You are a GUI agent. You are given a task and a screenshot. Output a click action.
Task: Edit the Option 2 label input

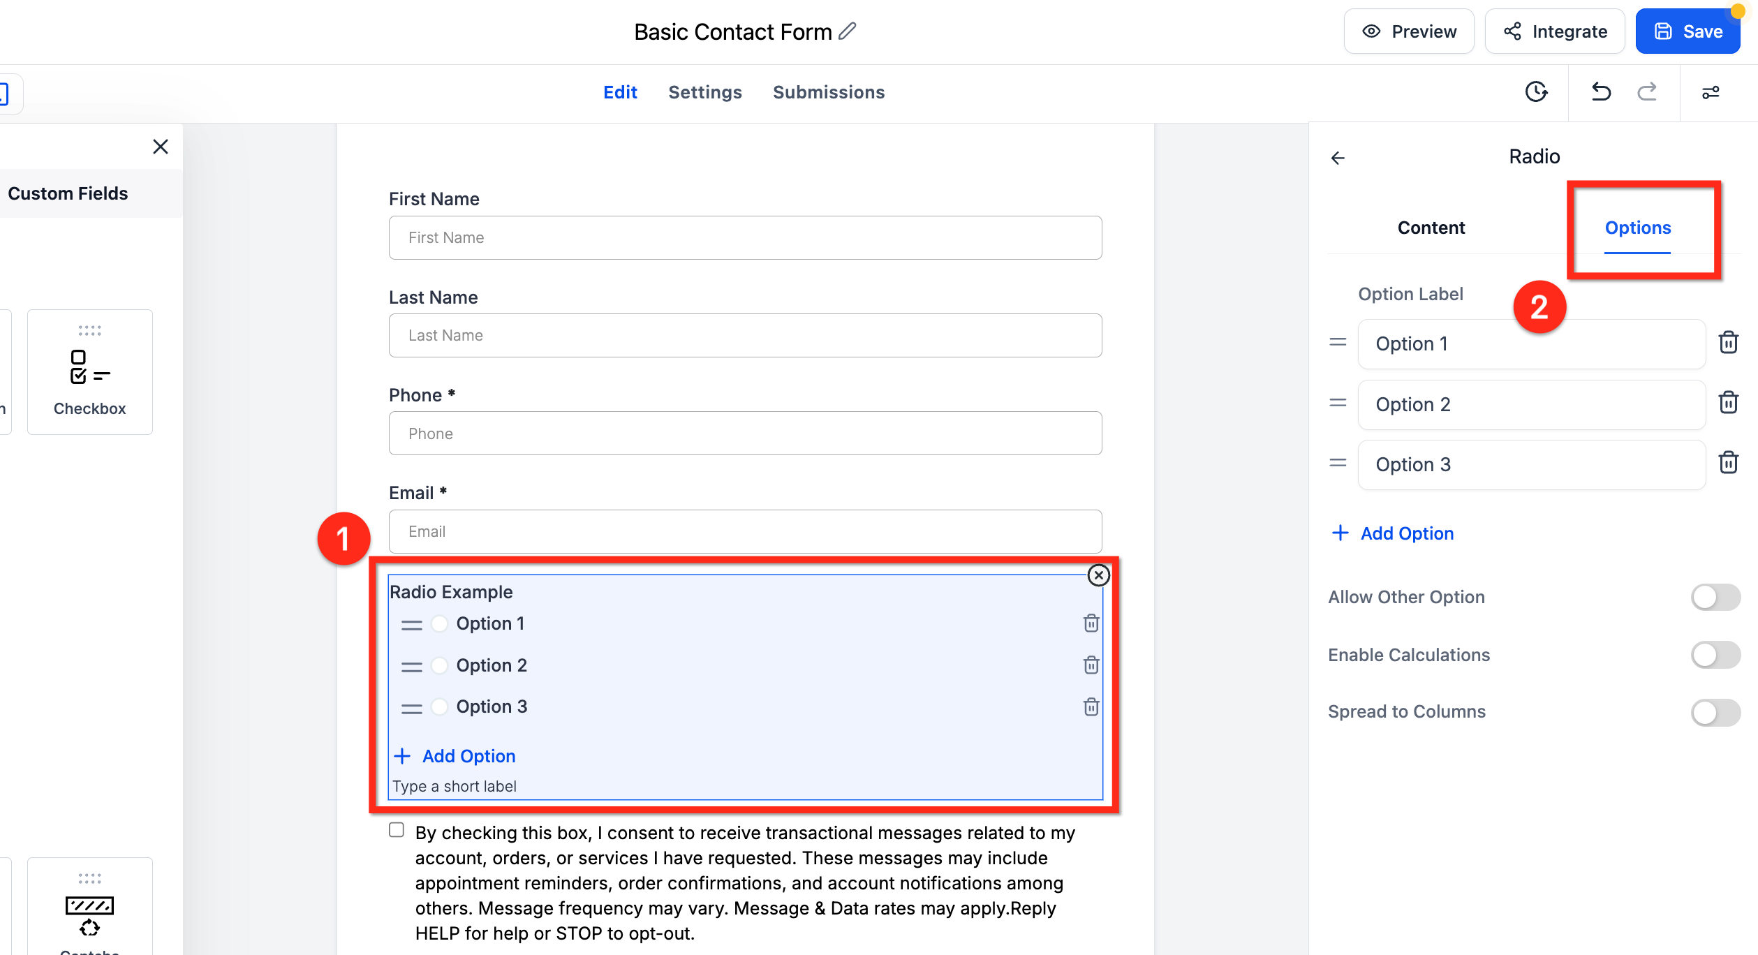pos(1532,404)
